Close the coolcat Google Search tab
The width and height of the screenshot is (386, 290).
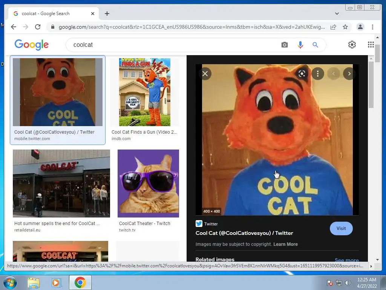click(93, 14)
